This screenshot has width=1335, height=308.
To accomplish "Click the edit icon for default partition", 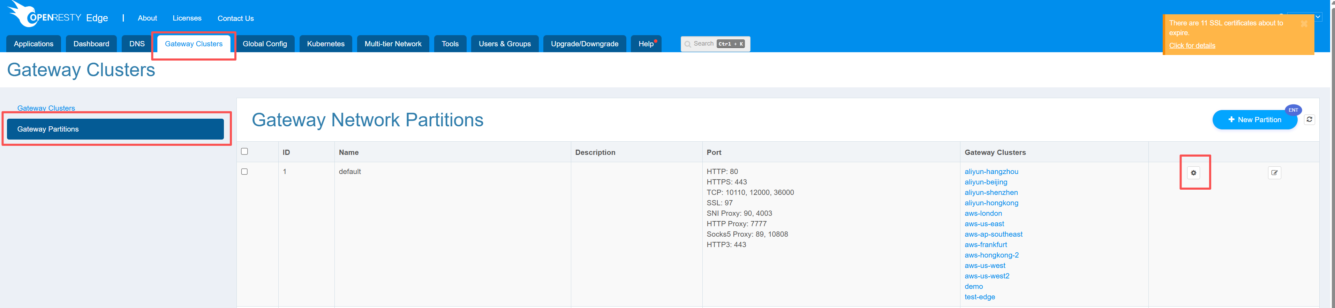I will pyautogui.click(x=1274, y=173).
